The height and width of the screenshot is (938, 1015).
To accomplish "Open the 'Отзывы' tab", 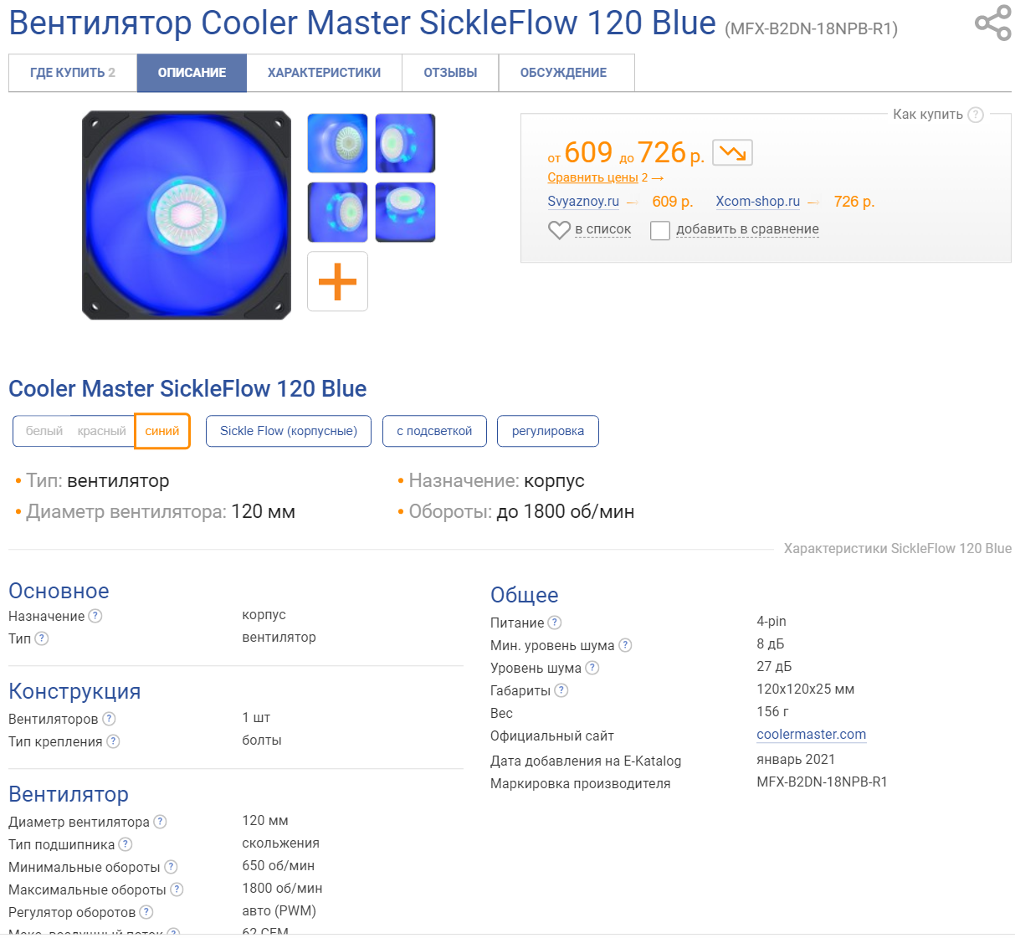I will [450, 73].
